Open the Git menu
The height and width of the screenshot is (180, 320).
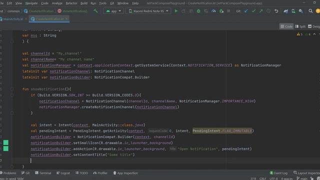(112, 3)
